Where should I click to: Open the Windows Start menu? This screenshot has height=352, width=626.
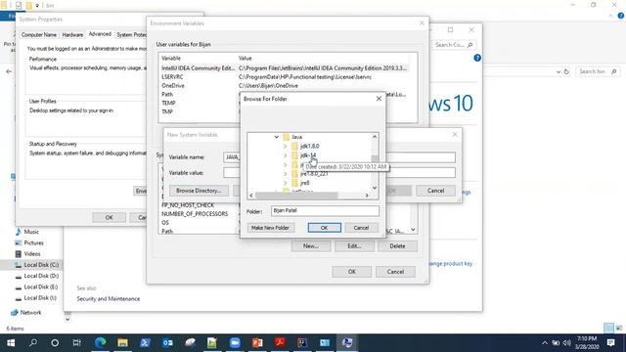pyautogui.click(x=11, y=343)
